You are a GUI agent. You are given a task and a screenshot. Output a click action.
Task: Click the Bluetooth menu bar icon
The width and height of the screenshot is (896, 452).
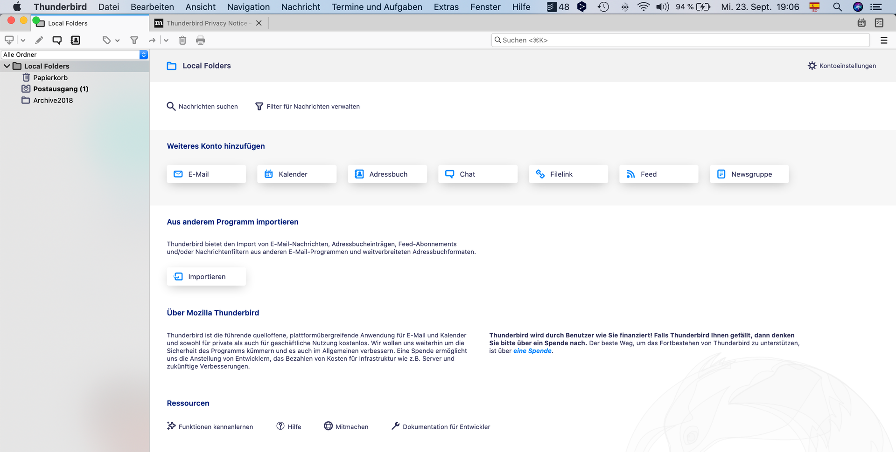tap(625, 7)
